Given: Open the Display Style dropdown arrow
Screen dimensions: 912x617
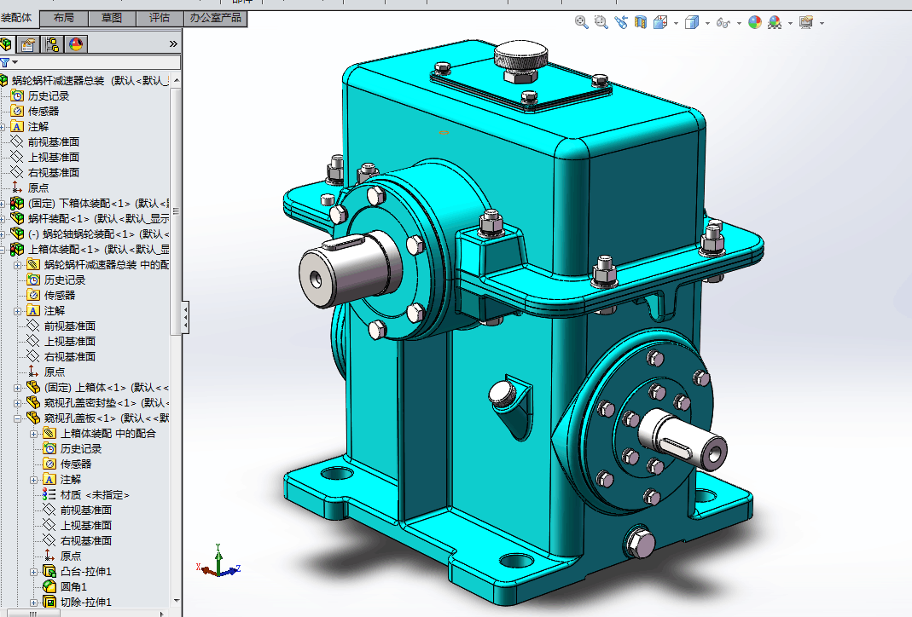Looking at the screenshot, I should click(x=708, y=23).
